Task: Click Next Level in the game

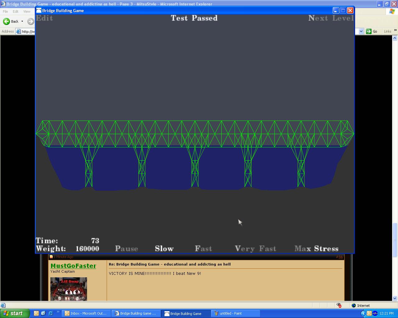Action: click(331, 18)
